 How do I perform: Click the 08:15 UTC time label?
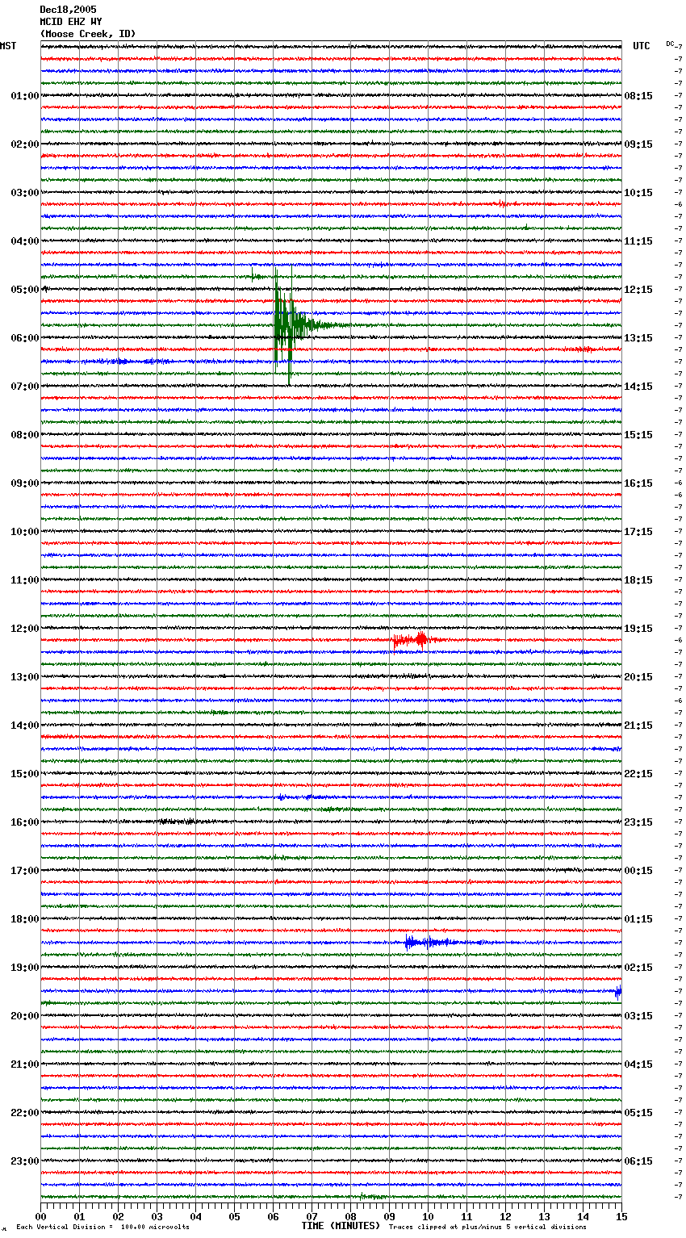click(638, 96)
